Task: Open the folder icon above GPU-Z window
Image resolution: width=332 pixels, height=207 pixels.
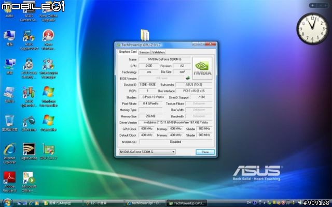Action: (145, 35)
